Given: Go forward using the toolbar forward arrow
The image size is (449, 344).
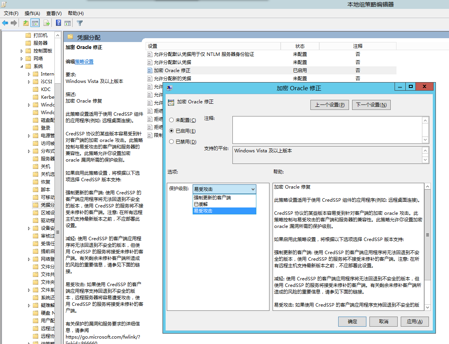Looking at the screenshot, I should 14,23.
